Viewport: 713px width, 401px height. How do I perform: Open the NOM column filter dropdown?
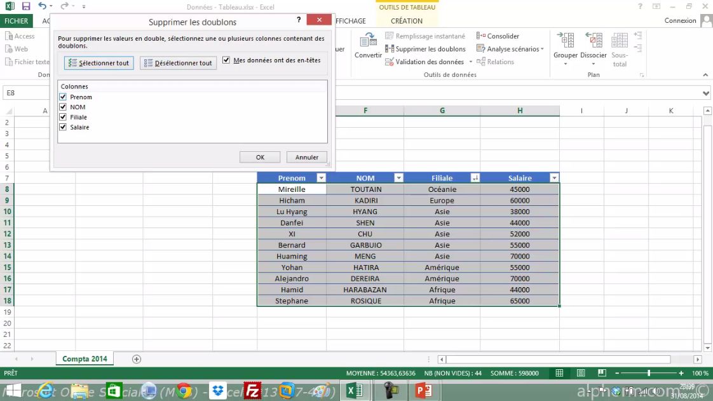[398, 178]
